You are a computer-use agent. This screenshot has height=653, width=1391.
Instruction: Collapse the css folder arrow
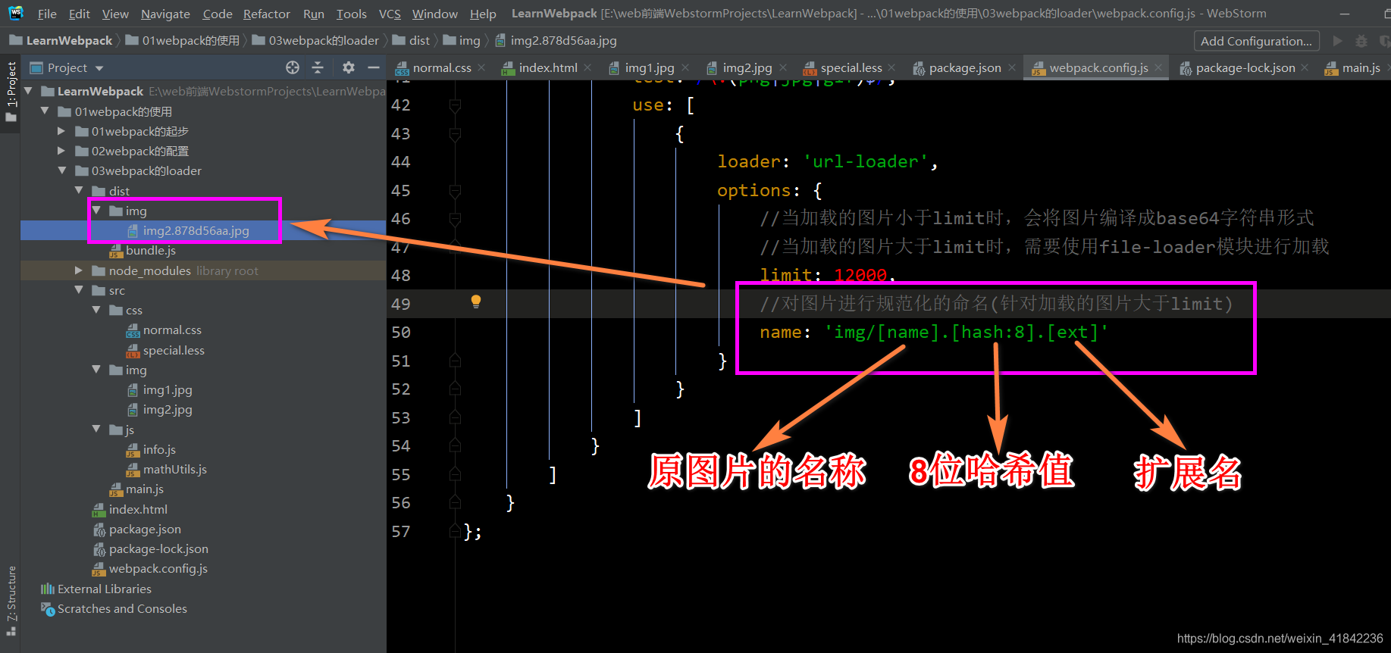(96, 310)
